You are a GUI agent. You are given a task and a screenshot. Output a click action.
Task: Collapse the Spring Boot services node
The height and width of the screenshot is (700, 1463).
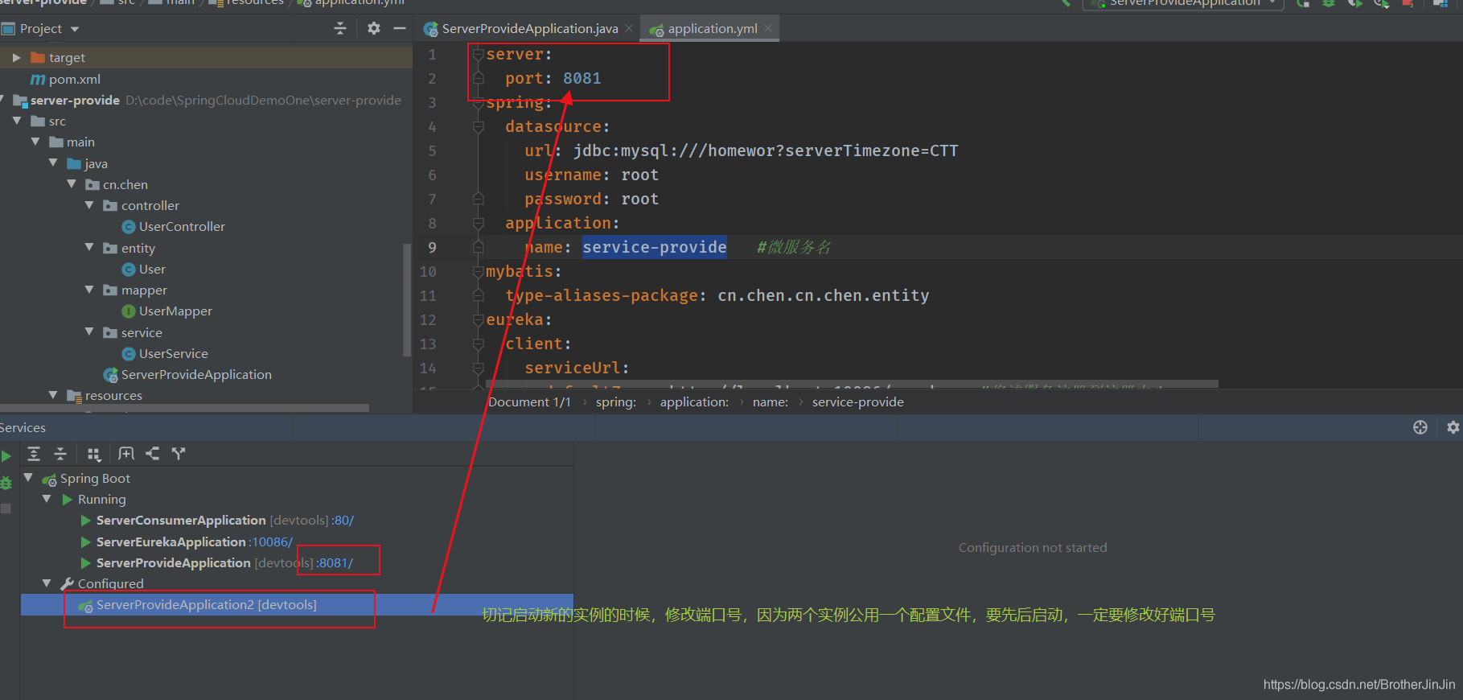[28, 478]
